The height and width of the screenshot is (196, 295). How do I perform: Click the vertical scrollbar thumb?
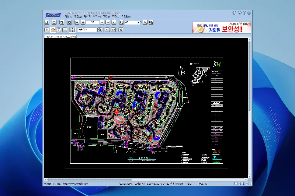(x=249, y=76)
